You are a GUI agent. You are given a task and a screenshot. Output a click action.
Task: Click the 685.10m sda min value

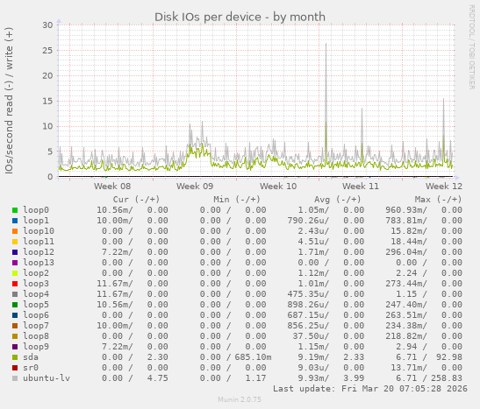[x=254, y=357]
